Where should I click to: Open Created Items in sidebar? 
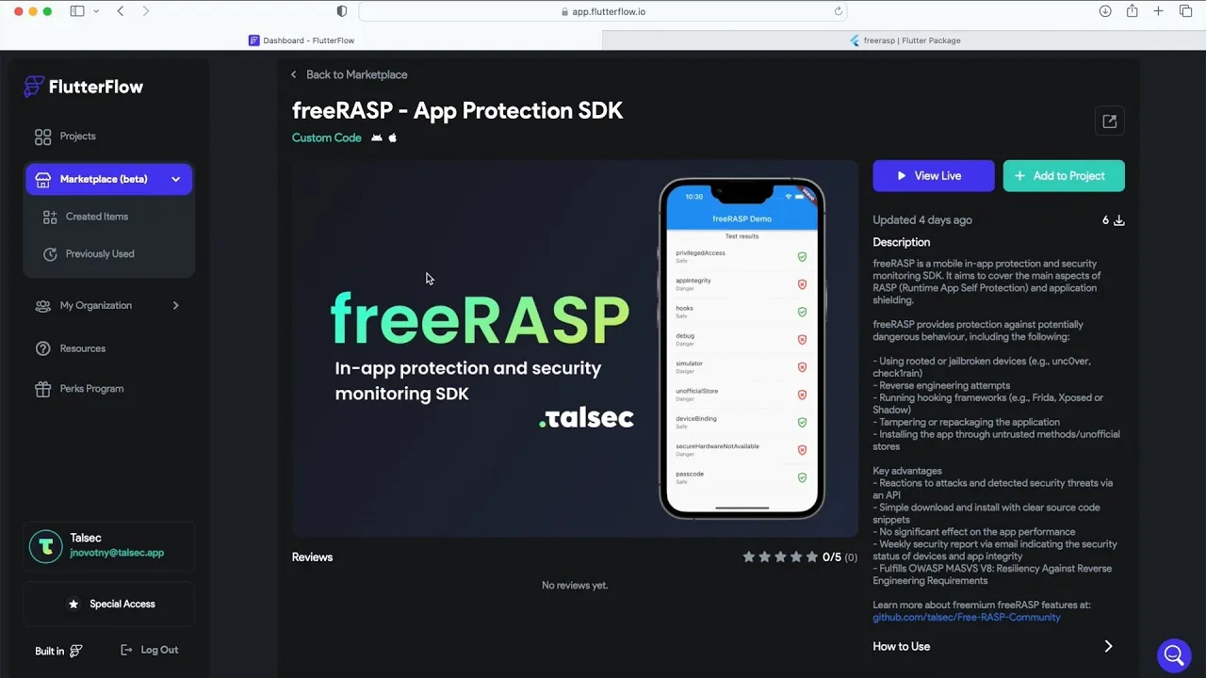97,217
